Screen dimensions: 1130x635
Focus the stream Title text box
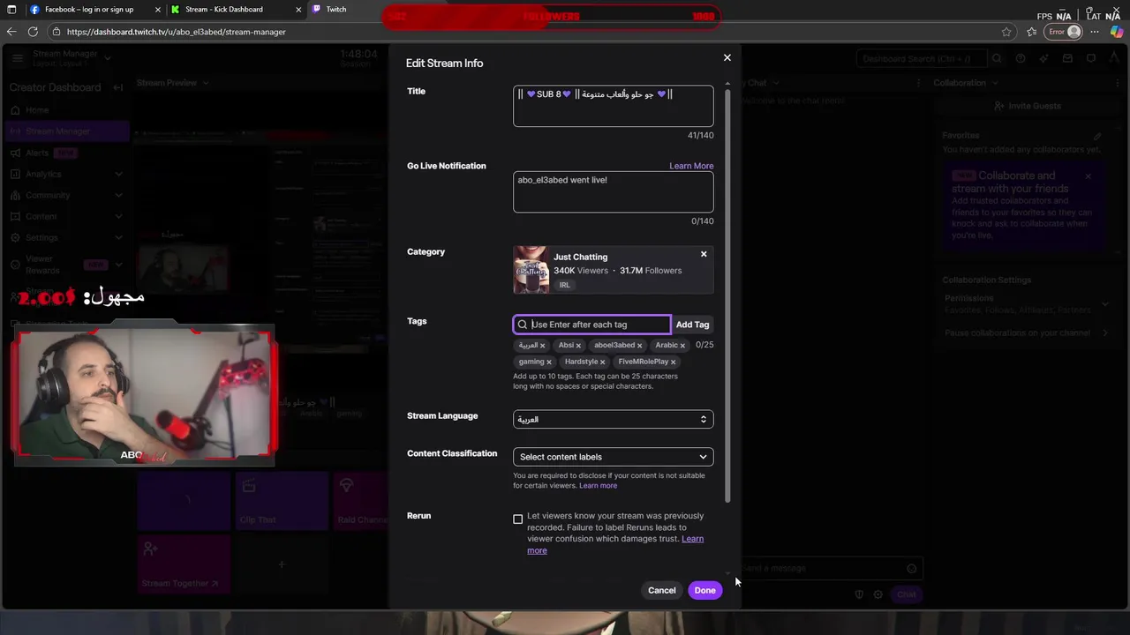point(613,106)
